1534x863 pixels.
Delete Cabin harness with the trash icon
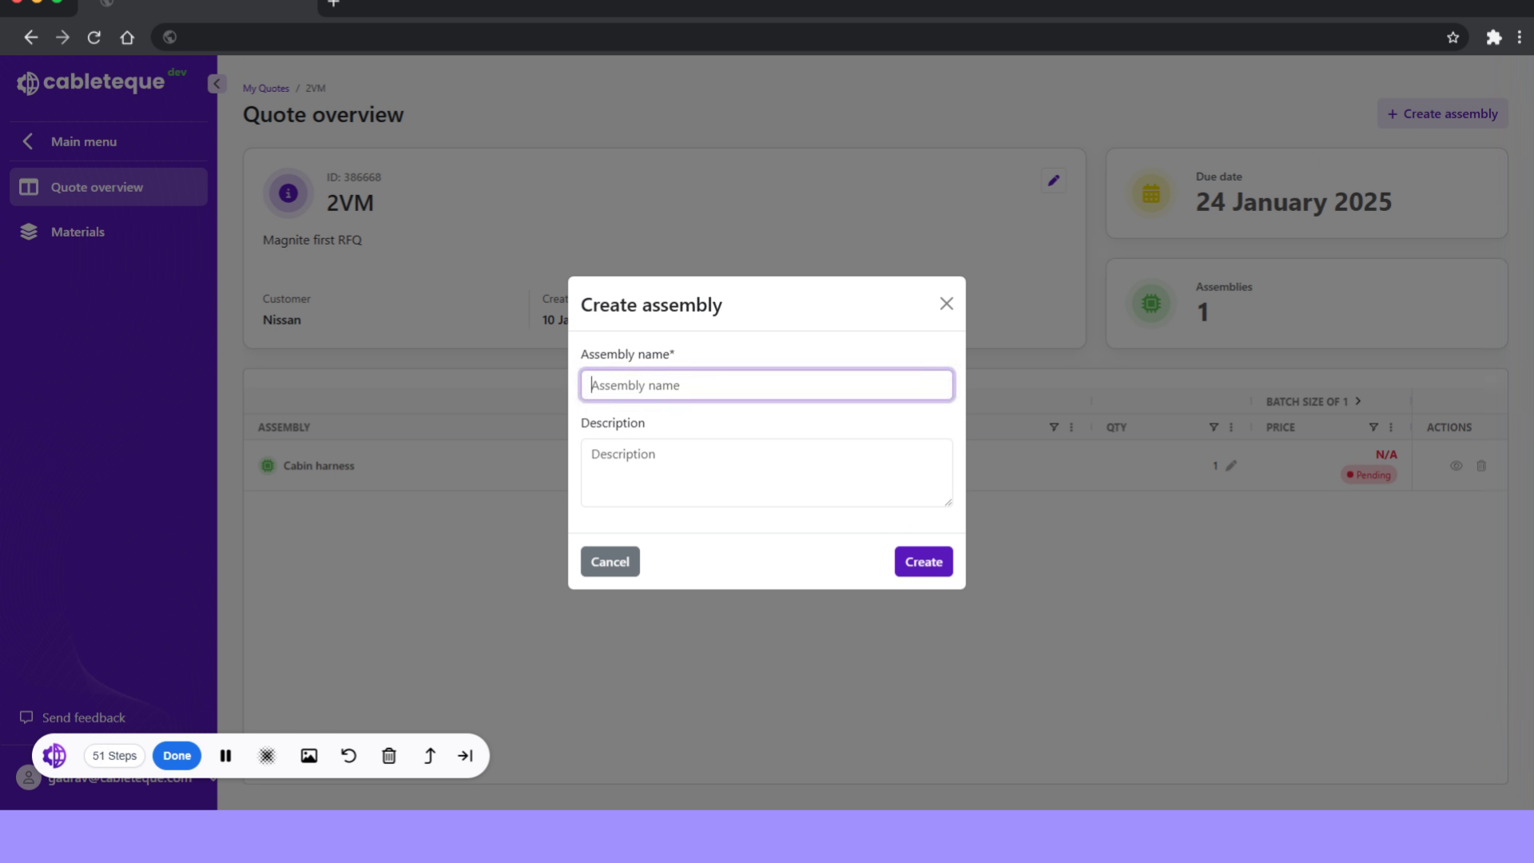1481,466
